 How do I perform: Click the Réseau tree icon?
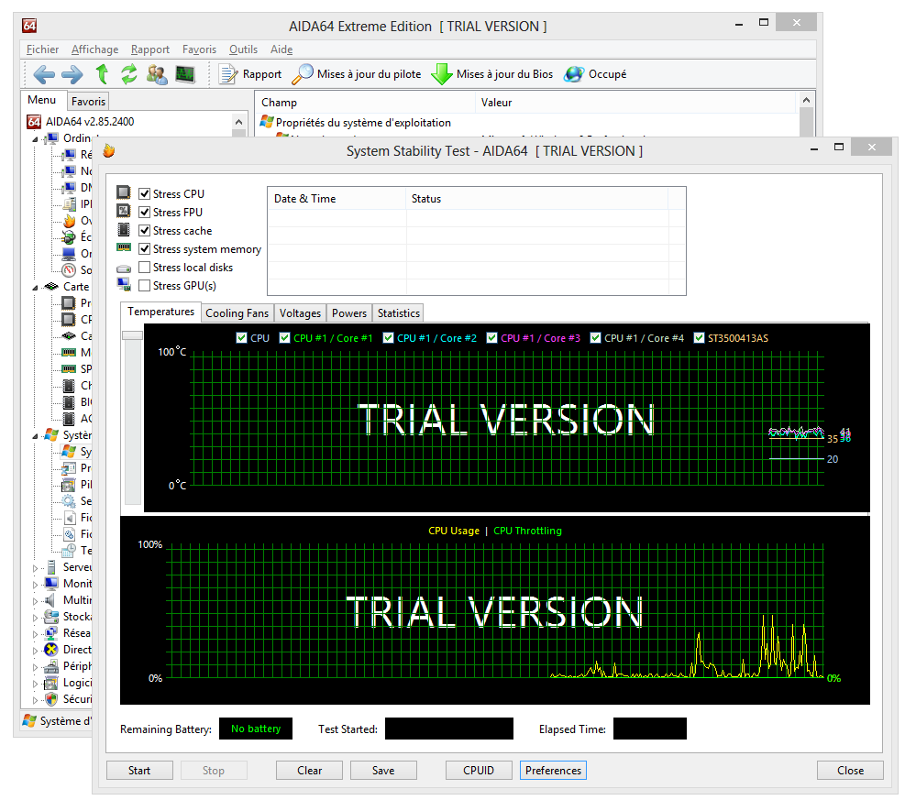click(51, 633)
